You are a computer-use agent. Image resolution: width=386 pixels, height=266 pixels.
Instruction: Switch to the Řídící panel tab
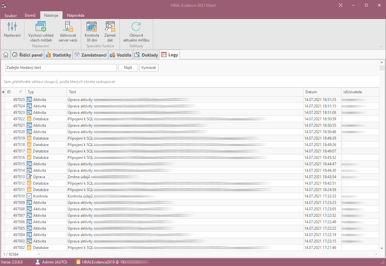click(28, 55)
